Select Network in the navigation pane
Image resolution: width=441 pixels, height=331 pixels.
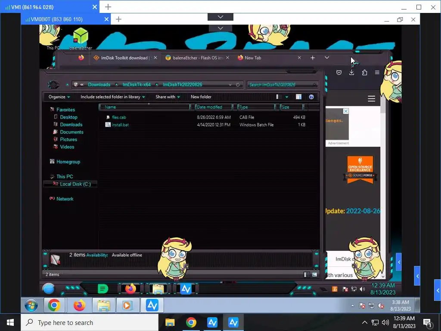[62, 199]
